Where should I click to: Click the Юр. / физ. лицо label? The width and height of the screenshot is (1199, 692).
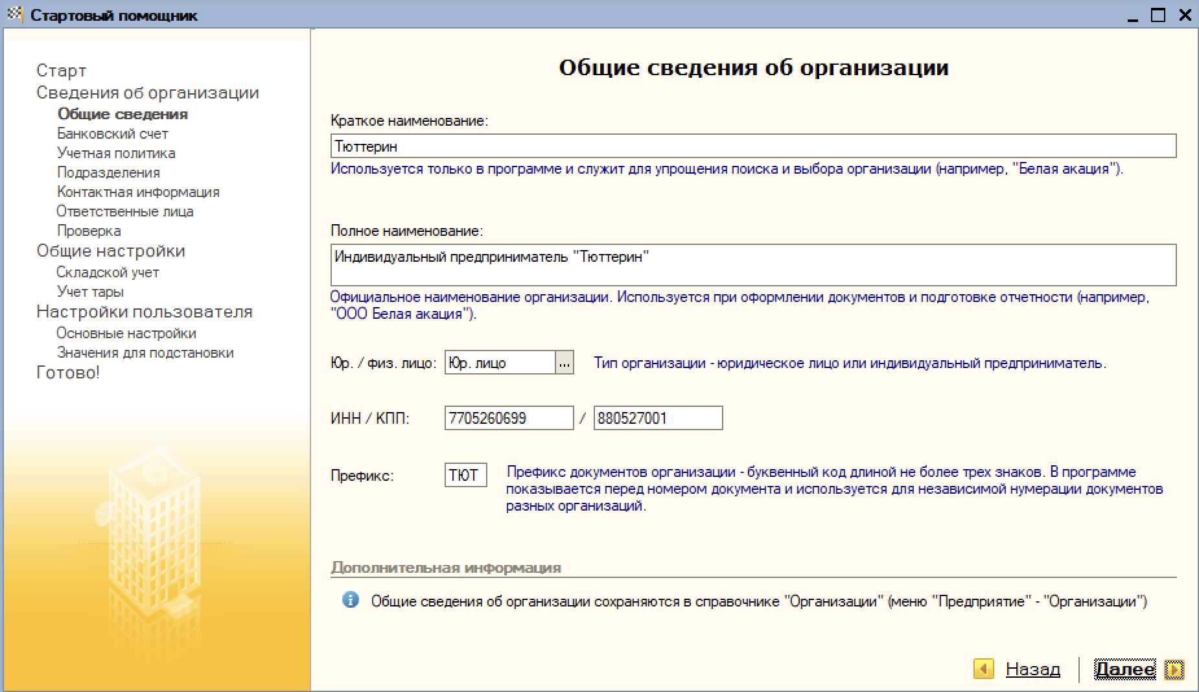click(384, 363)
